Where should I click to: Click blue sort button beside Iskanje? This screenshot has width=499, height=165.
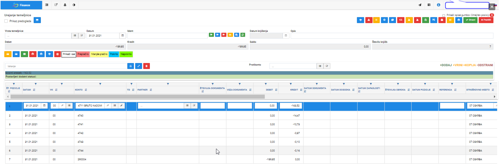[131, 66]
